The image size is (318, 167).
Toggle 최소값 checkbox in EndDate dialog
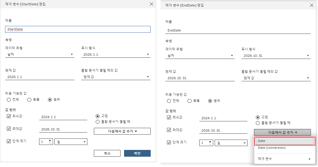(169, 118)
